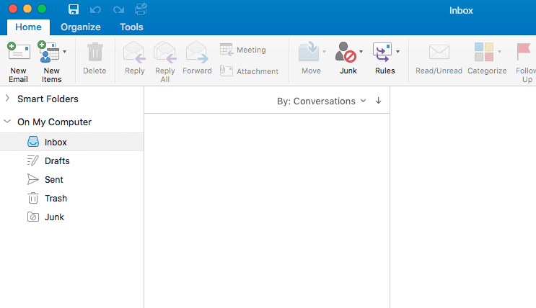Click the Smart Folders label
Screen dimensions: 536x308
(x=48, y=99)
